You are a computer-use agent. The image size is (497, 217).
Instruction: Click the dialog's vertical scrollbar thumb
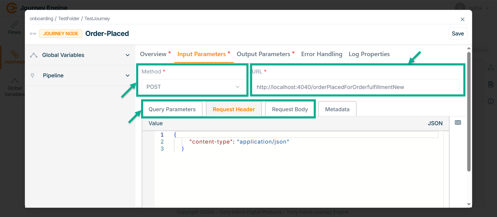[x=469, y=111]
